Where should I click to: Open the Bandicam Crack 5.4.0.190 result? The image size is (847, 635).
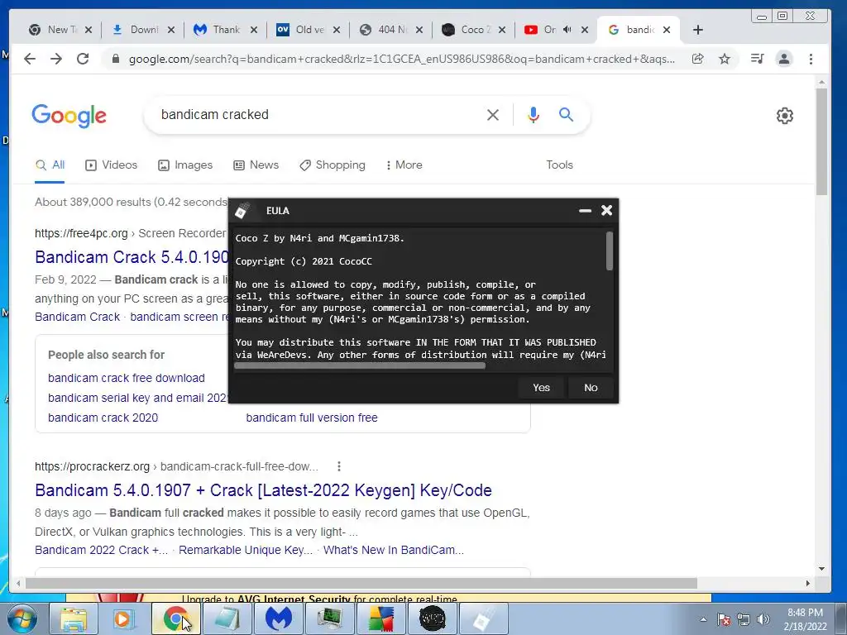tap(132, 257)
